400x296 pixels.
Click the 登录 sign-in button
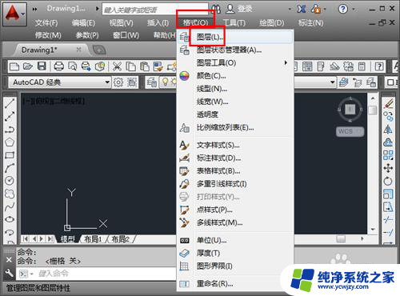coord(239,9)
